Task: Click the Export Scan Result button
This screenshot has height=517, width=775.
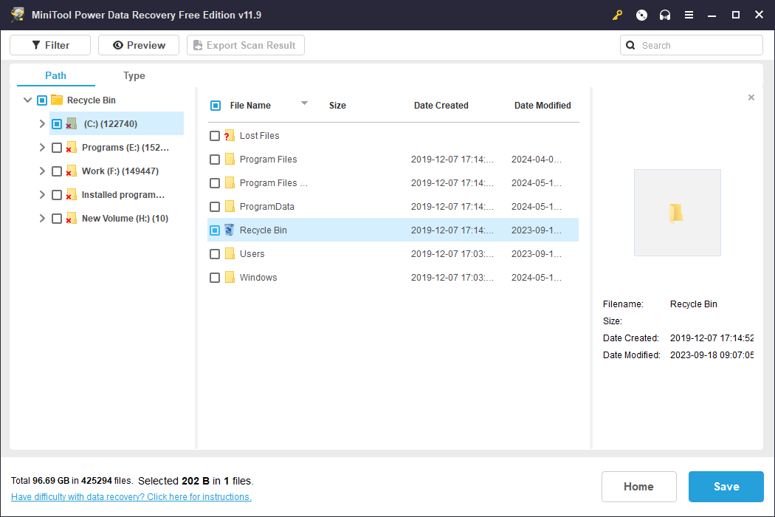Action: tap(246, 45)
